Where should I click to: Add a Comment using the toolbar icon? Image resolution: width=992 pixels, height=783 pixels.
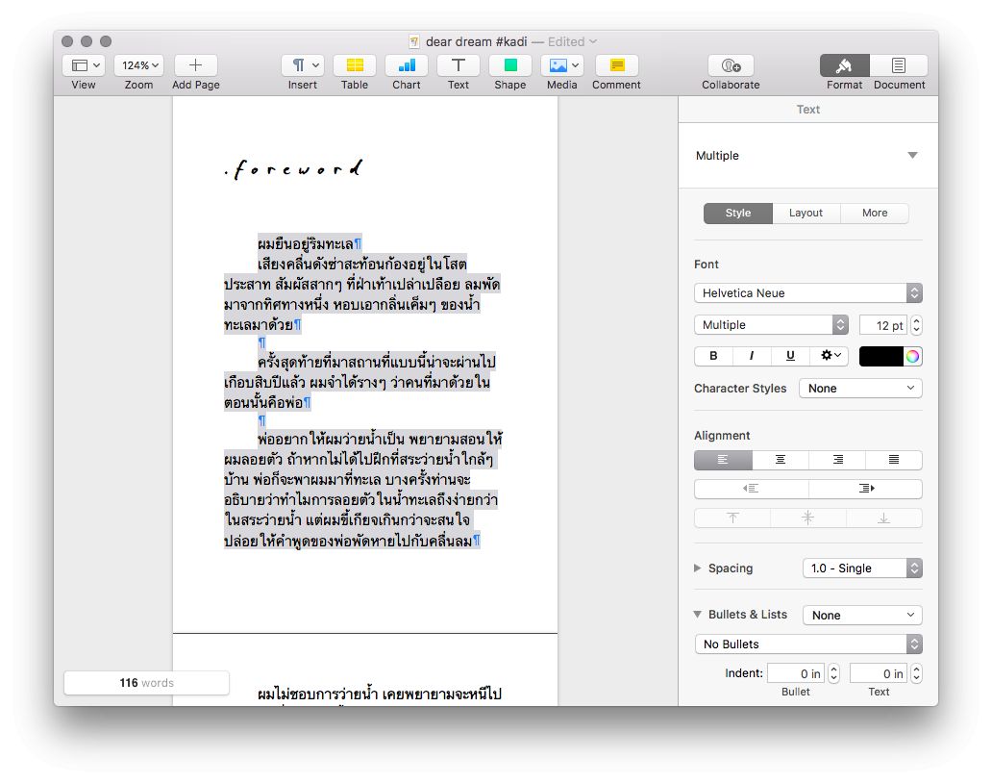[616, 65]
